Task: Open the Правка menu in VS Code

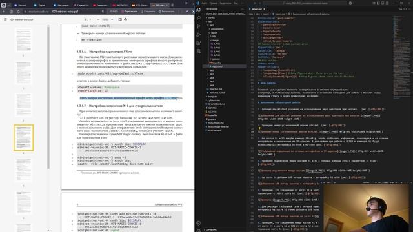Action: point(214,3)
